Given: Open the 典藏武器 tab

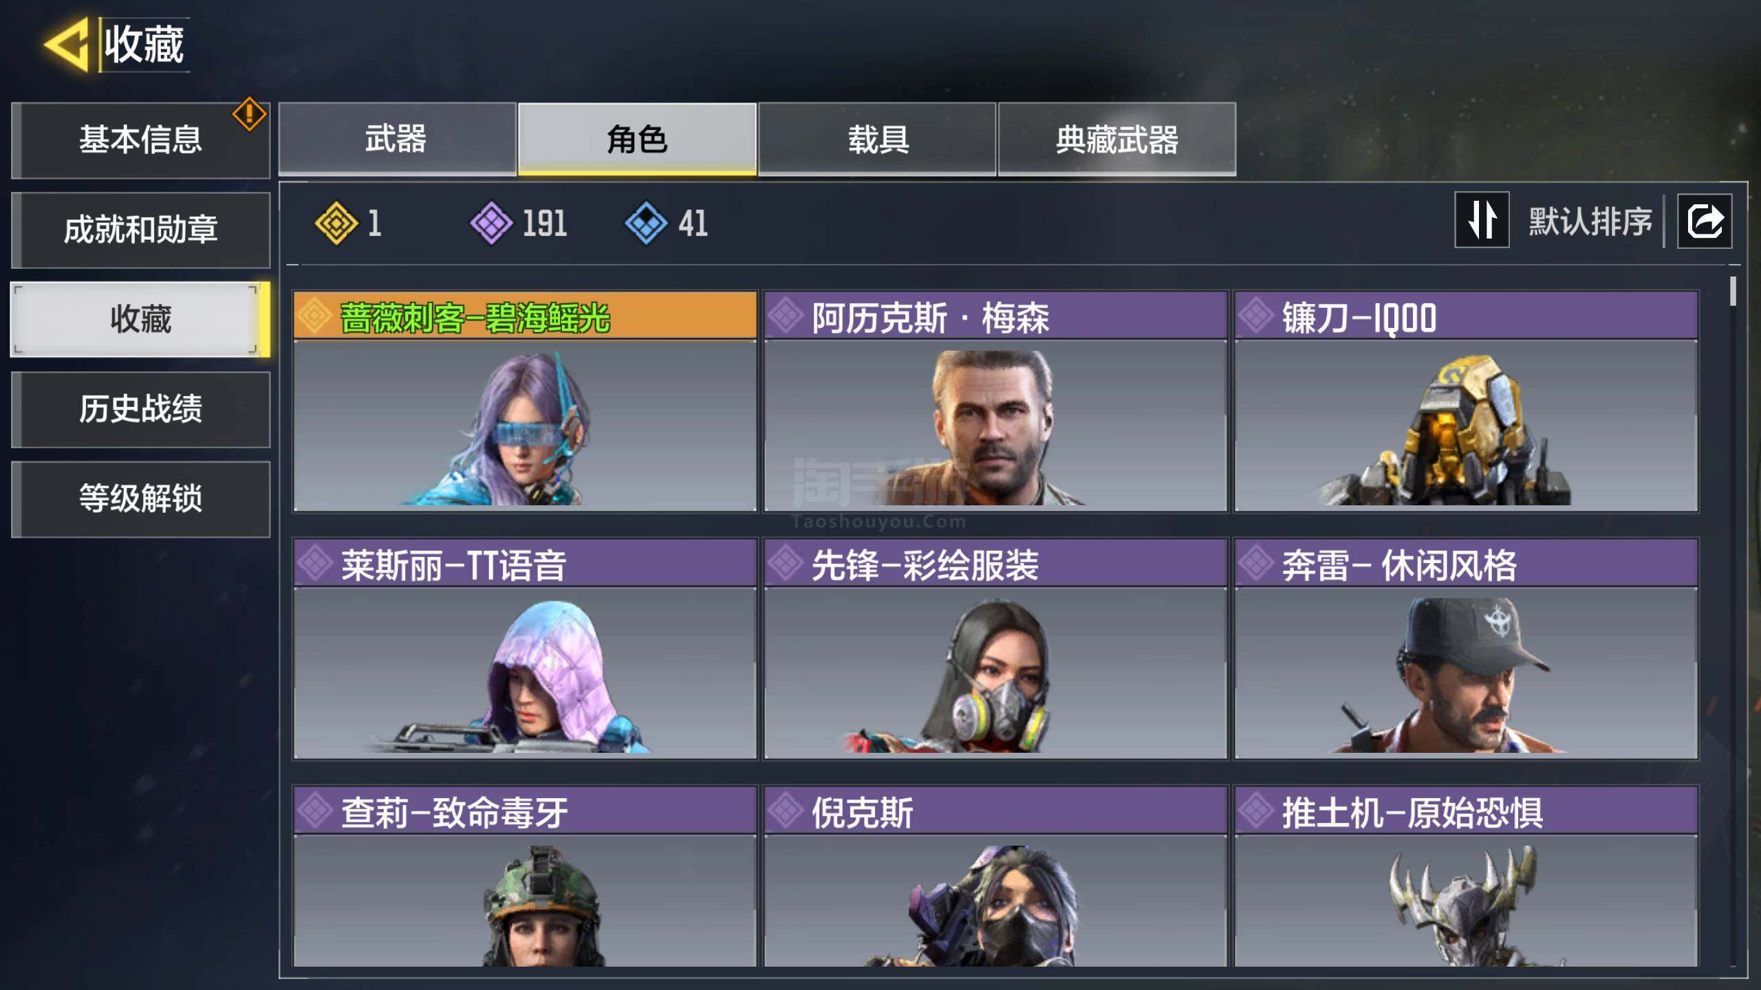Looking at the screenshot, I should [1117, 140].
